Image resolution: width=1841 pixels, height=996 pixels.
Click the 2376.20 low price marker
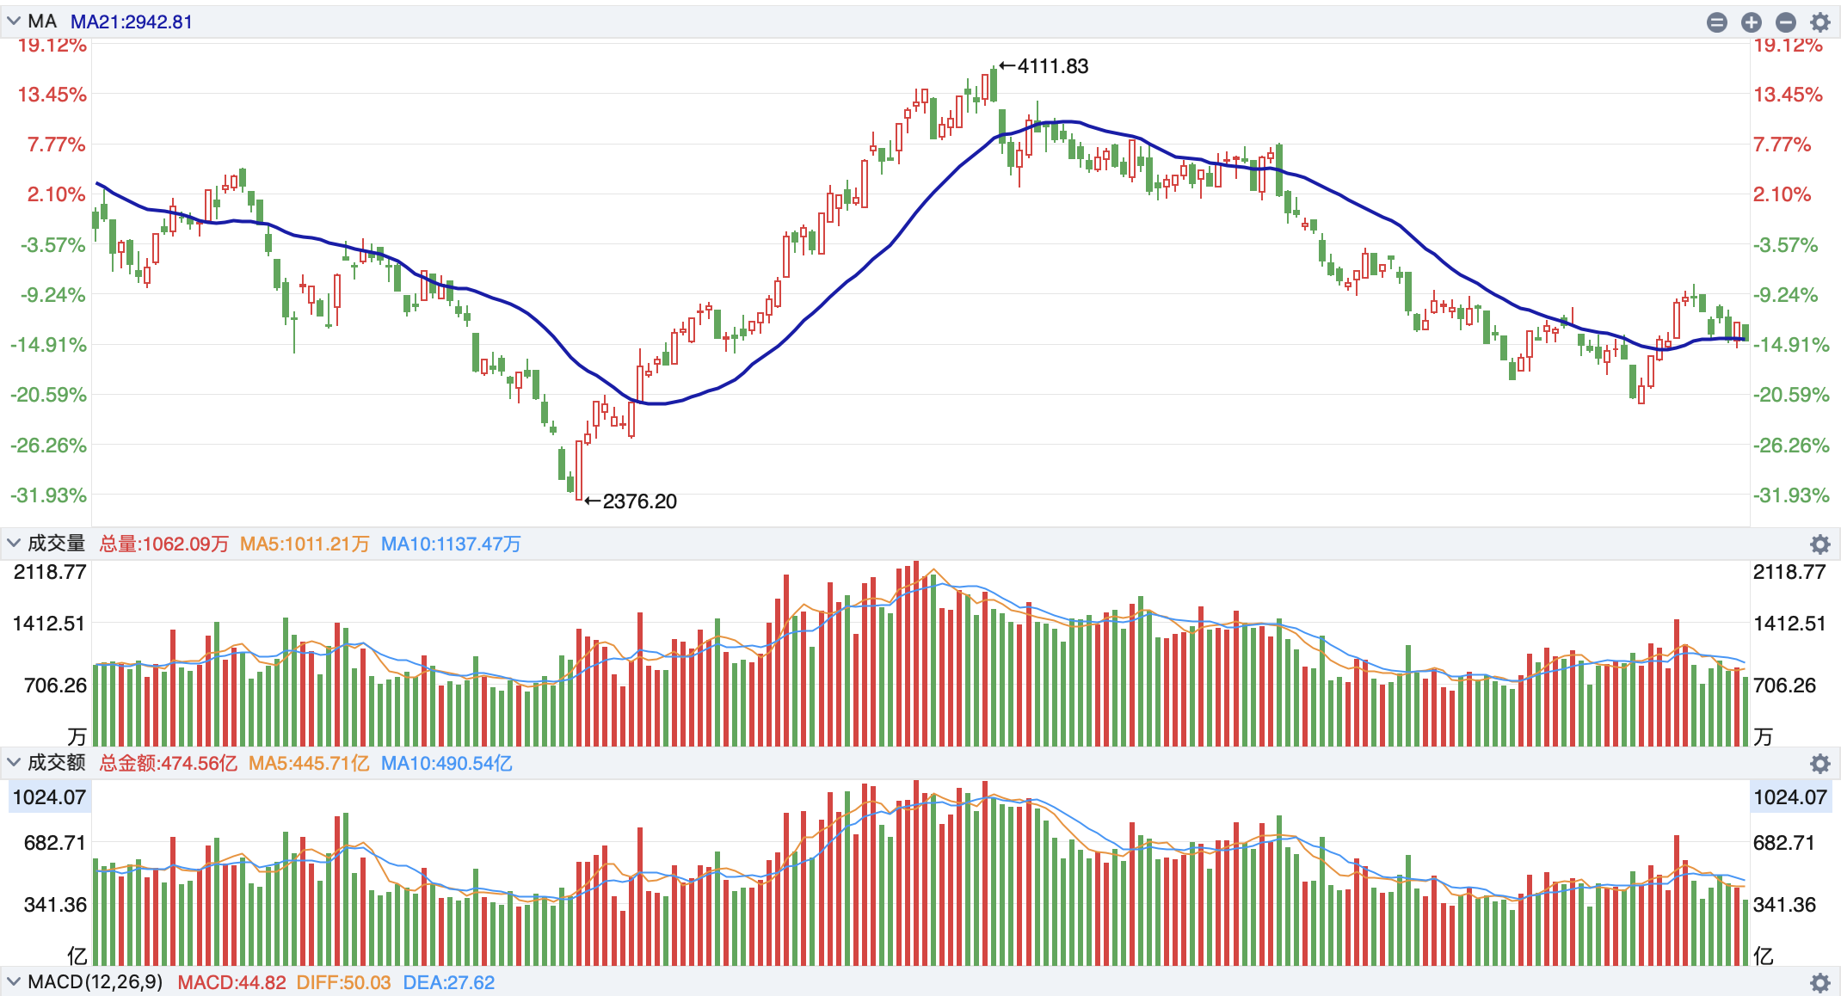click(x=638, y=501)
